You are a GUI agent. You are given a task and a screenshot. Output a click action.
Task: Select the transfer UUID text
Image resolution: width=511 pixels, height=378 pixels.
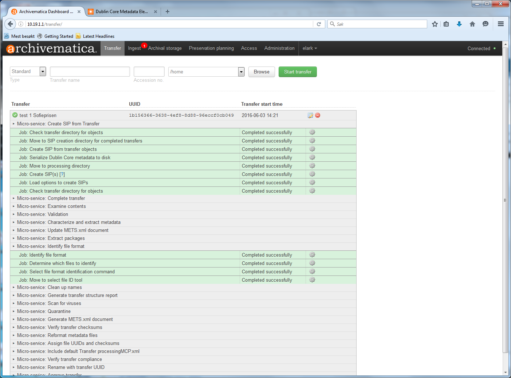pos(181,115)
